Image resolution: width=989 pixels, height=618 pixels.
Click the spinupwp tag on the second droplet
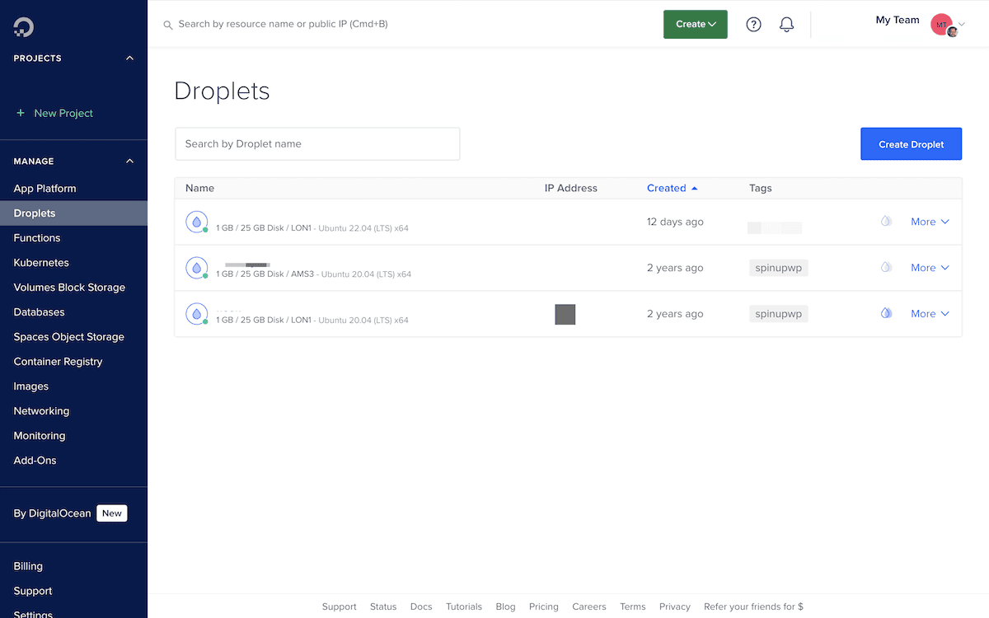(778, 267)
